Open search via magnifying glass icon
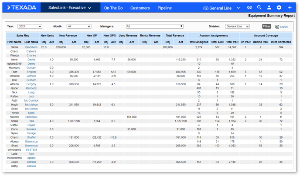Screen dimensions: 300x176 point(259,8)
